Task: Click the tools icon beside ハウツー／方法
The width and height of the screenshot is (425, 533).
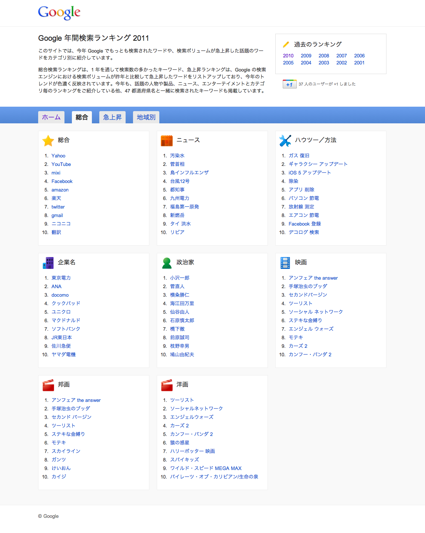Action: (285, 140)
